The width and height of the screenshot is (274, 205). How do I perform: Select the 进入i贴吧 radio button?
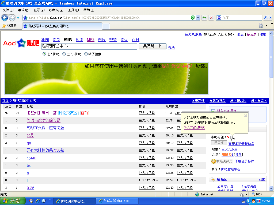[64, 54]
